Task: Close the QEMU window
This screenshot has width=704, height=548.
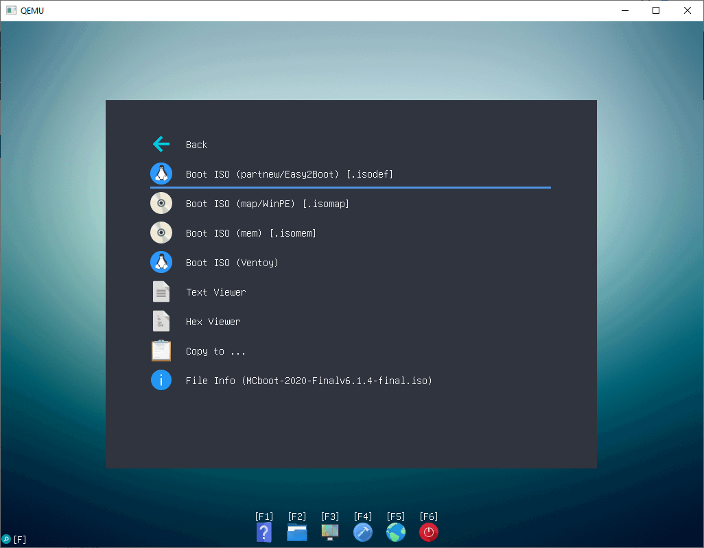Action: tap(688, 10)
